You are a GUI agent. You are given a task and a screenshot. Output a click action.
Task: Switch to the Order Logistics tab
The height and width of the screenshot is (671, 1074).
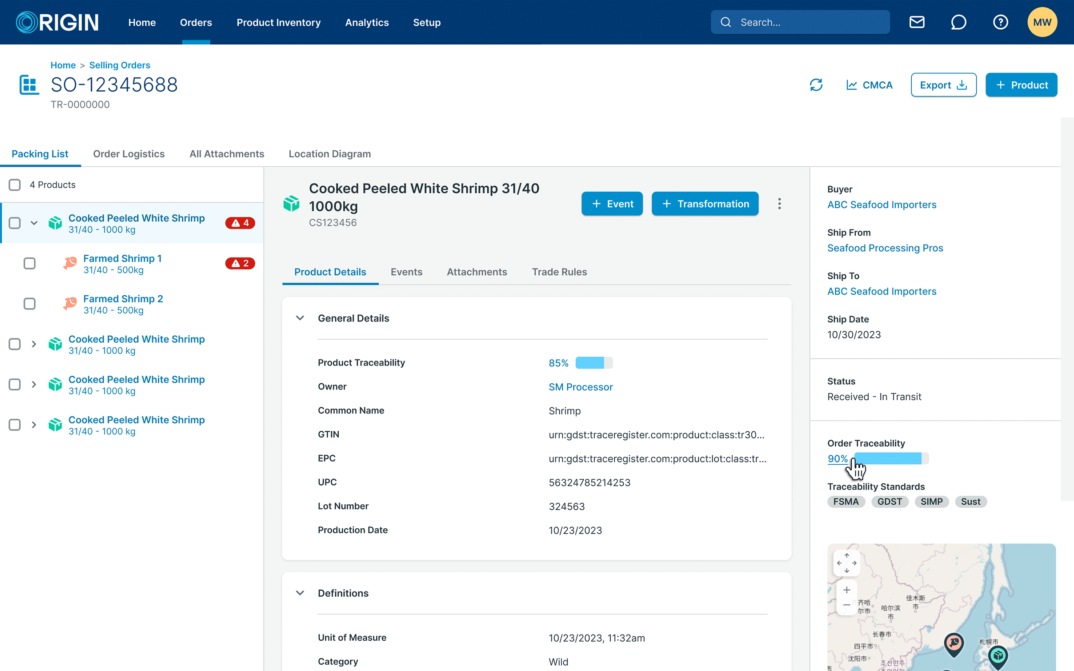coord(128,154)
